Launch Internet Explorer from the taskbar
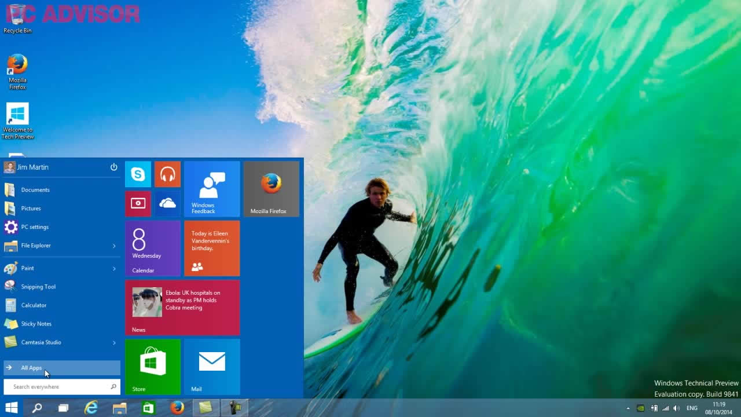Viewport: 741px width, 417px height. [x=91, y=408]
